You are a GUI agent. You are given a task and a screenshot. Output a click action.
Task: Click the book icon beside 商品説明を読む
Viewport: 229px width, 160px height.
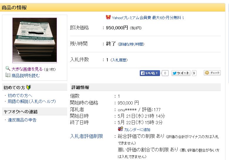[x=8, y=75]
